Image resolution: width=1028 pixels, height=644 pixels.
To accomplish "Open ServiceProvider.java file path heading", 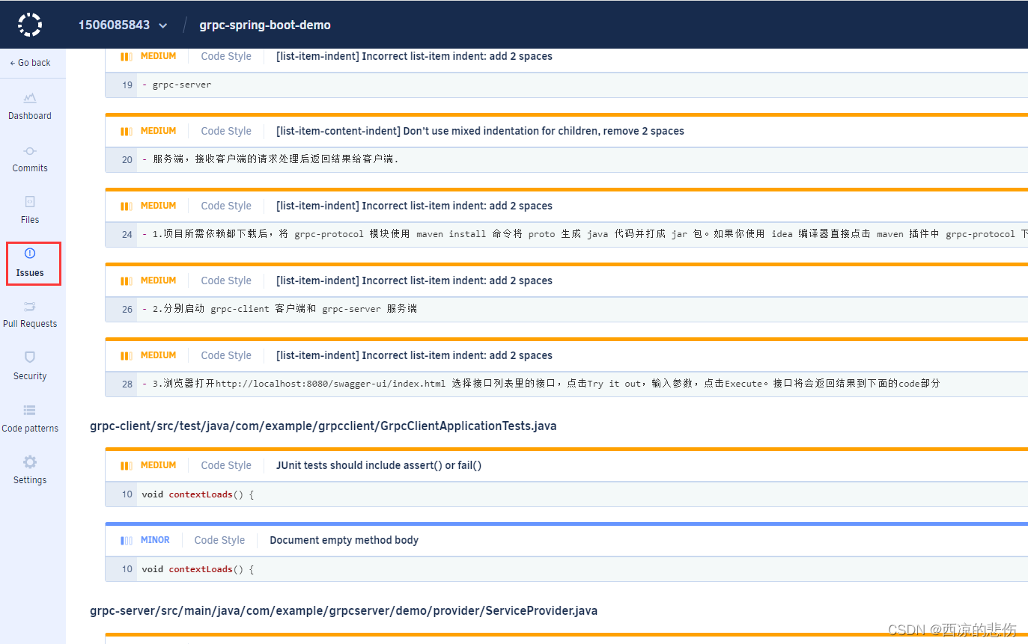I will coord(344,610).
